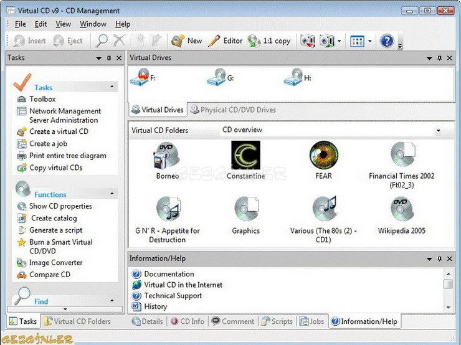The image size is (461, 345).
Task: Open Virtual Drives panel menu arrow
Action: pos(429,58)
